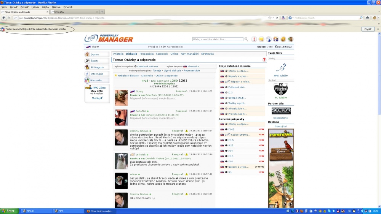The width and height of the screenshot is (381, 214).
Task: Open the Stretnutia tab
Action: (207, 54)
